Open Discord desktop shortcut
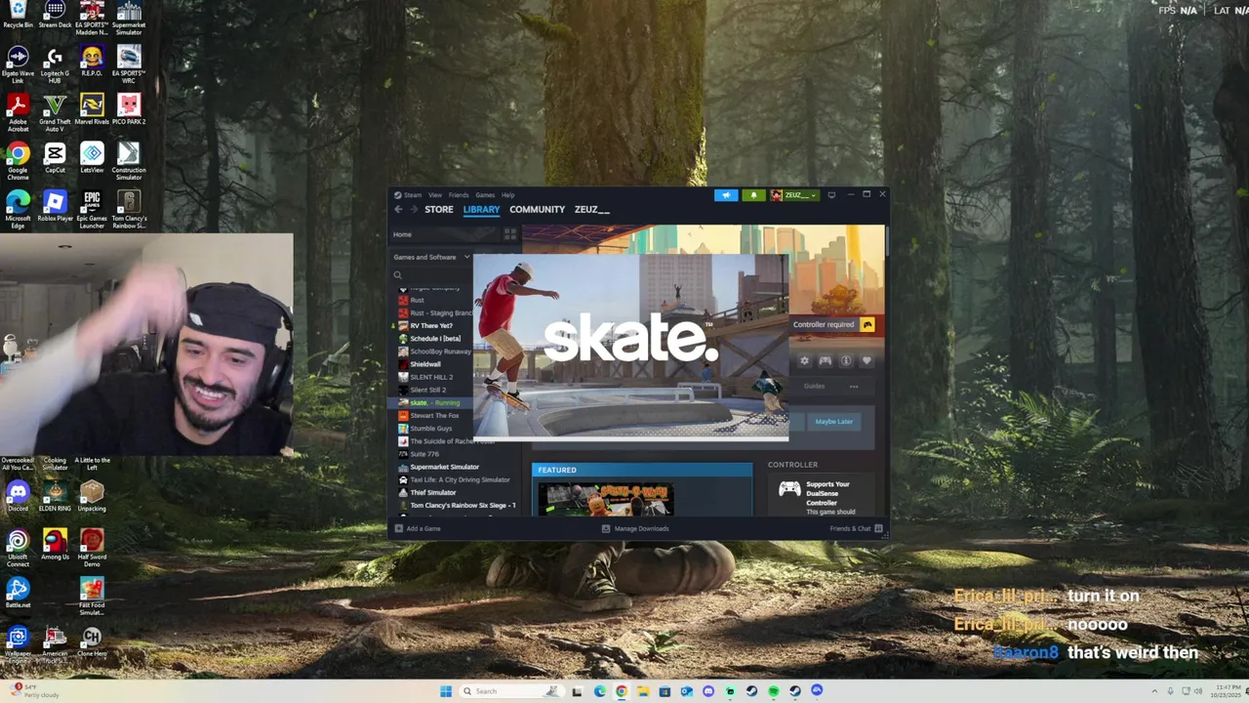 [x=18, y=496]
